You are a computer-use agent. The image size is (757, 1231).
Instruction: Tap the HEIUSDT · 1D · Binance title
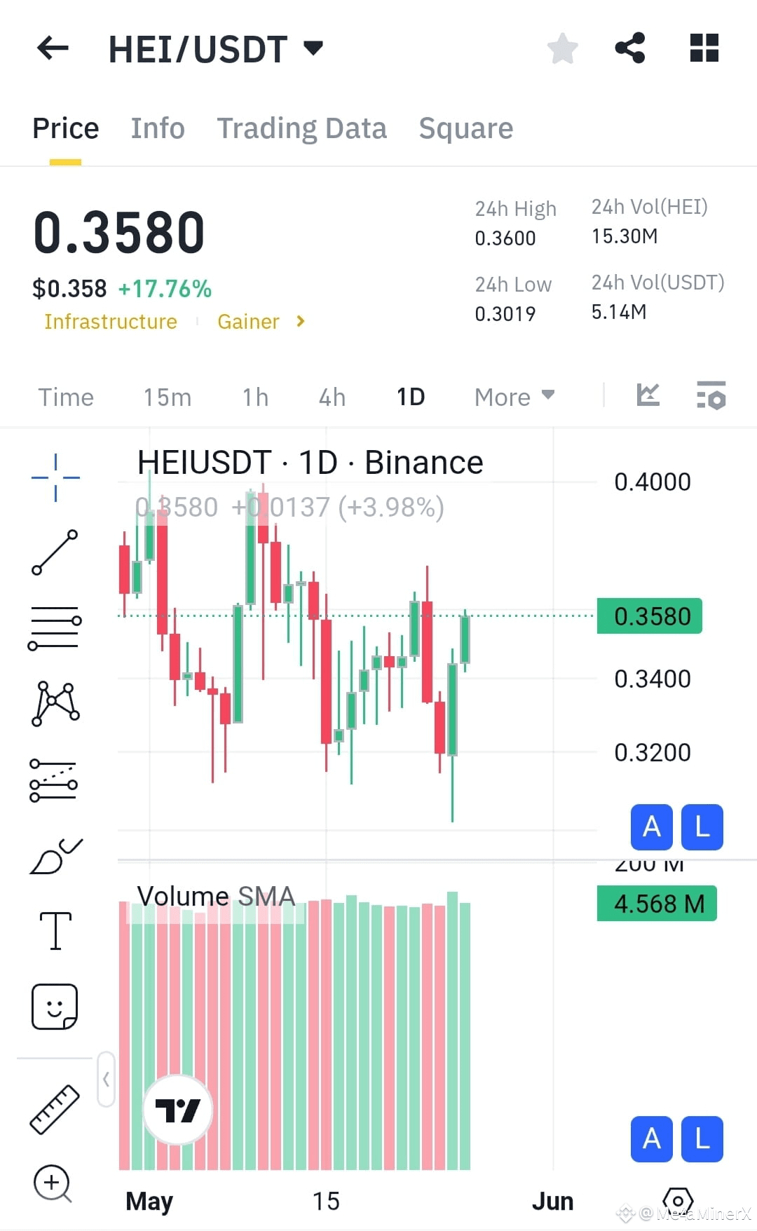click(311, 463)
